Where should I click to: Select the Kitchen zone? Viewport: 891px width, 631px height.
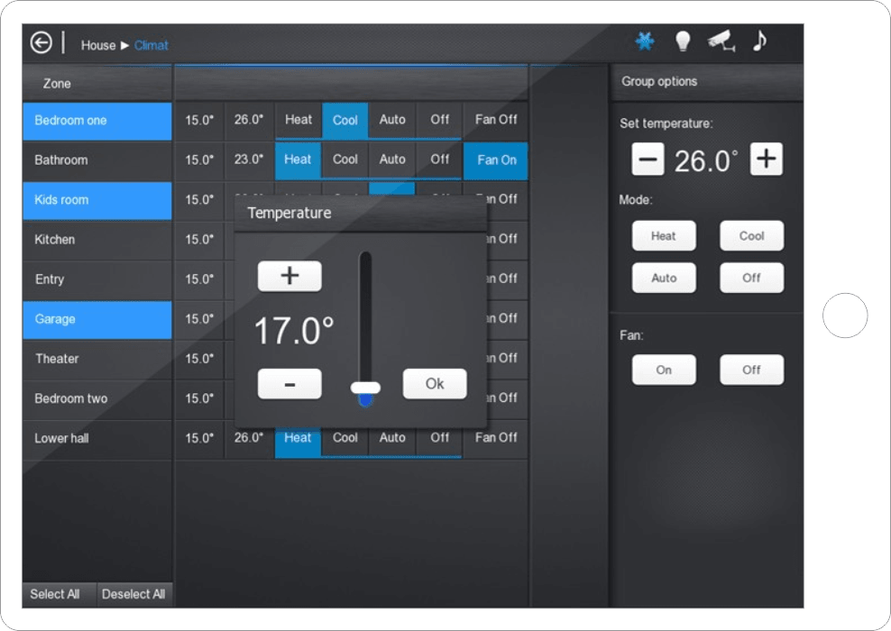(97, 240)
